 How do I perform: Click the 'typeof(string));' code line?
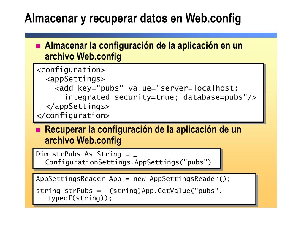click(x=80, y=198)
